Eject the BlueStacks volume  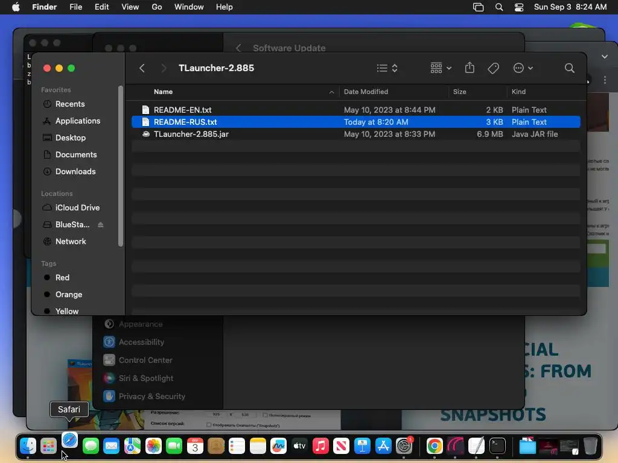click(101, 225)
